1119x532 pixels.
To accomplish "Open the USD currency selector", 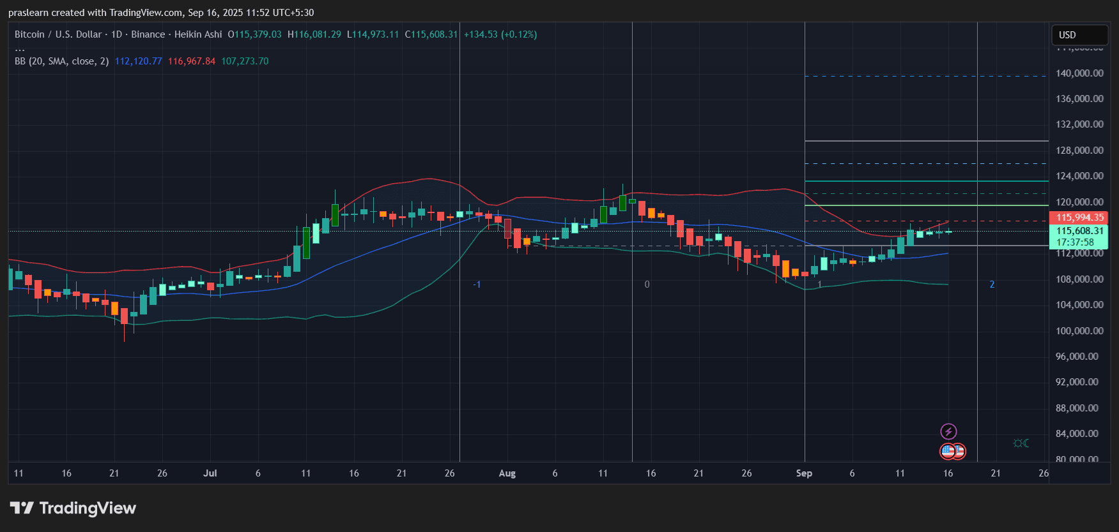I will point(1079,35).
